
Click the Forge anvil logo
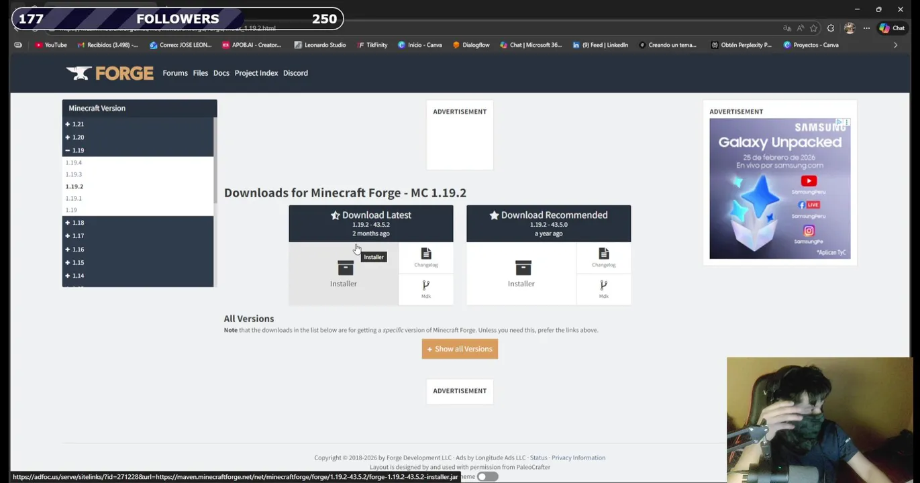pyautogui.click(x=109, y=73)
